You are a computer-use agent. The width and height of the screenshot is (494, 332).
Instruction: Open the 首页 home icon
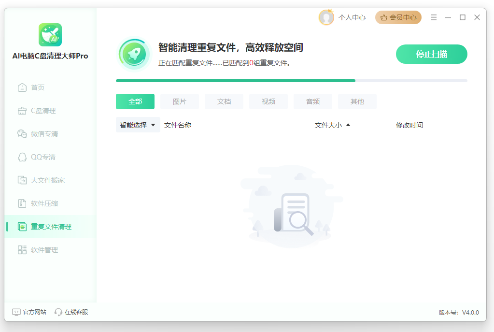click(22, 87)
